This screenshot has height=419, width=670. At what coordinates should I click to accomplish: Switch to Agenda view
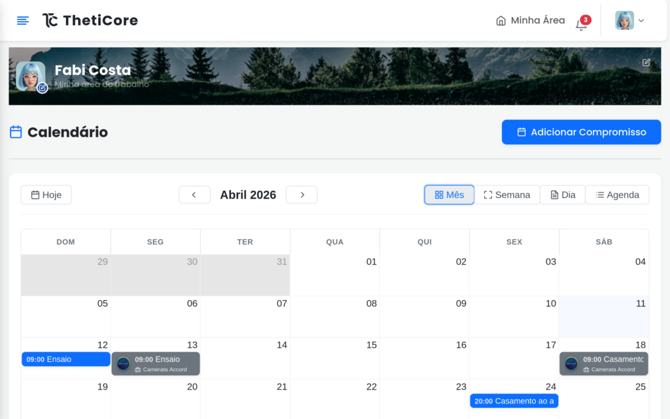point(618,195)
